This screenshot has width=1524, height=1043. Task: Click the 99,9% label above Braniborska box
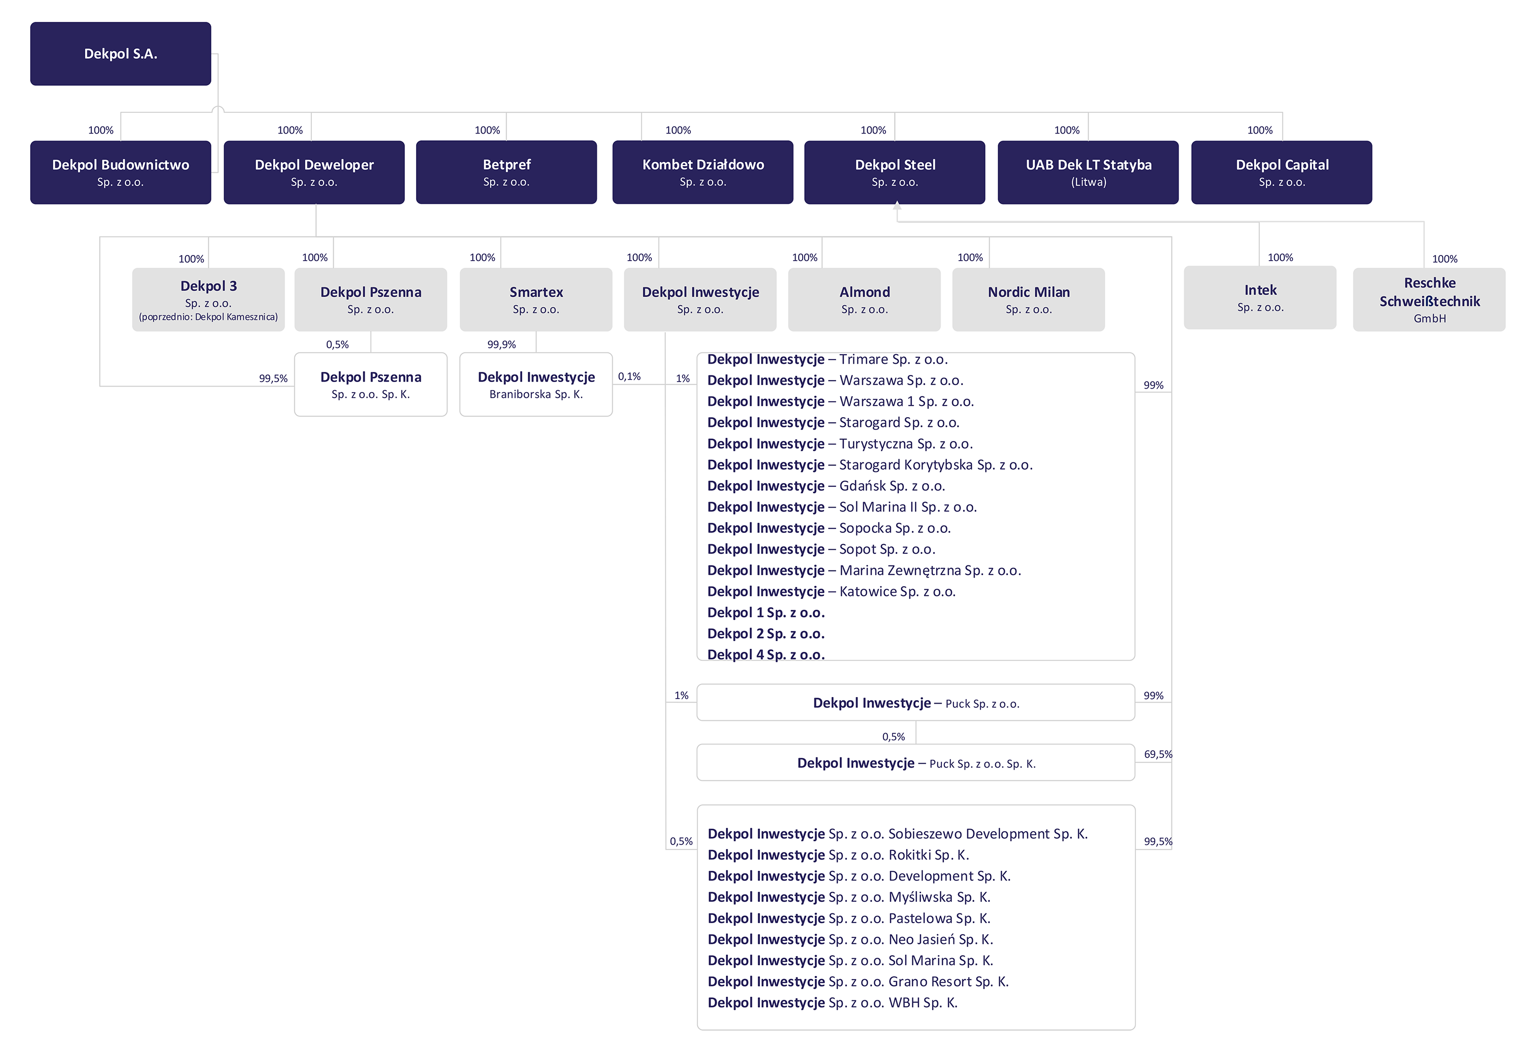click(502, 344)
